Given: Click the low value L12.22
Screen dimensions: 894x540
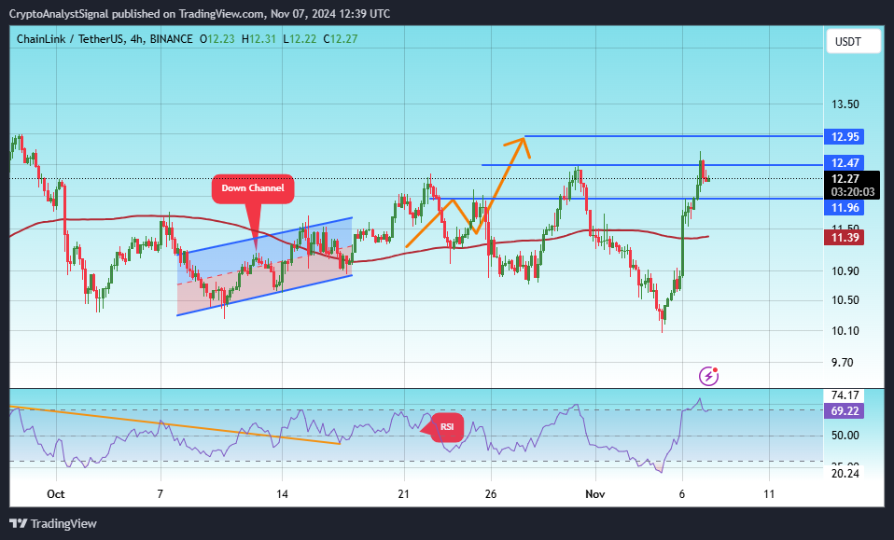Looking at the screenshot, I should [300, 39].
